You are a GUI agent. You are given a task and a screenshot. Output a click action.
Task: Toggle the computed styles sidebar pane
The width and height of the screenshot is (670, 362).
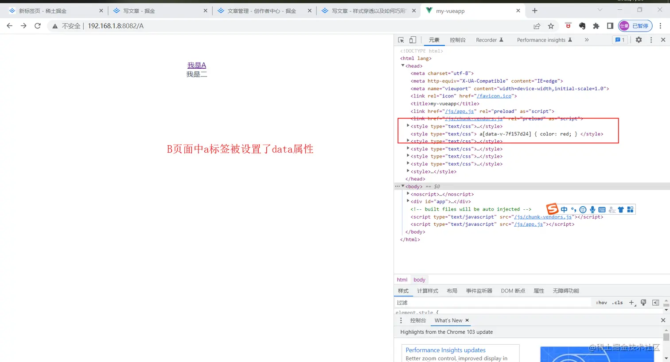click(655, 303)
